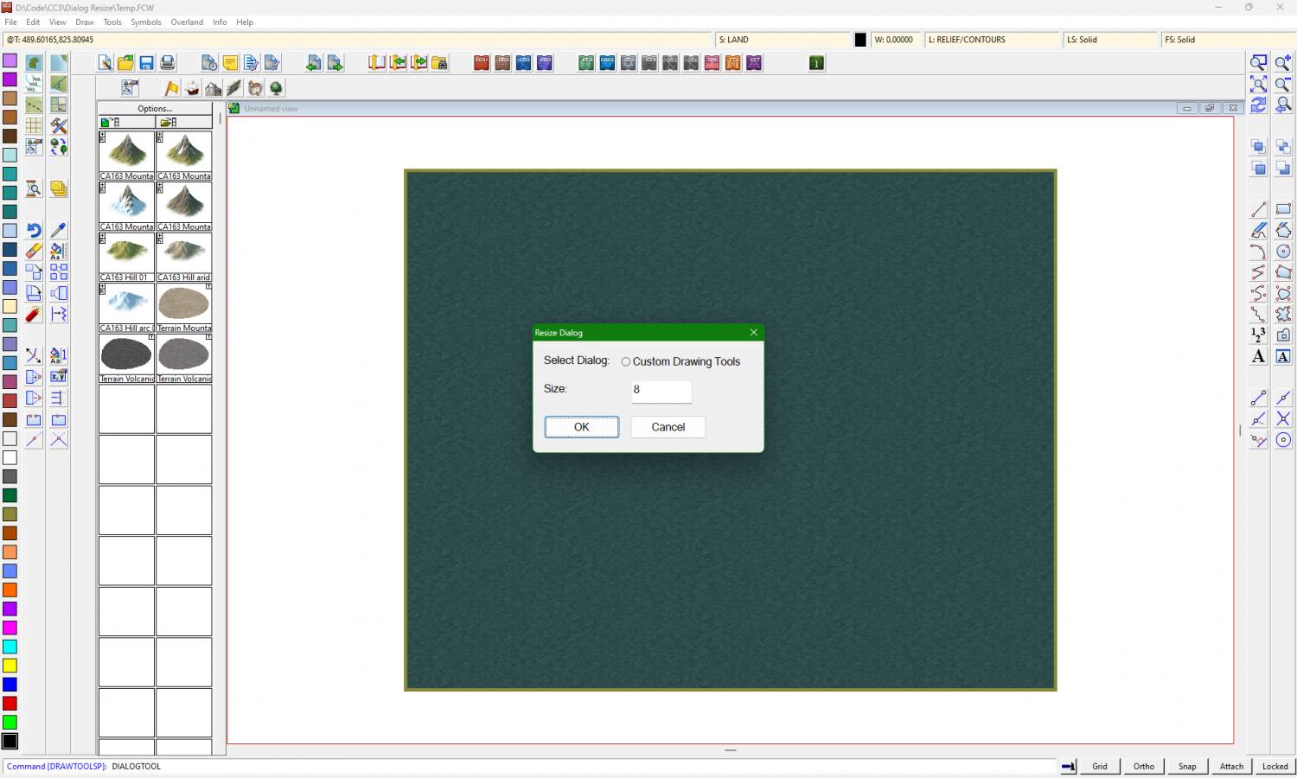The height and width of the screenshot is (778, 1297).
Task: Click the Options... button in symbol catalog
Action: coord(155,109)
